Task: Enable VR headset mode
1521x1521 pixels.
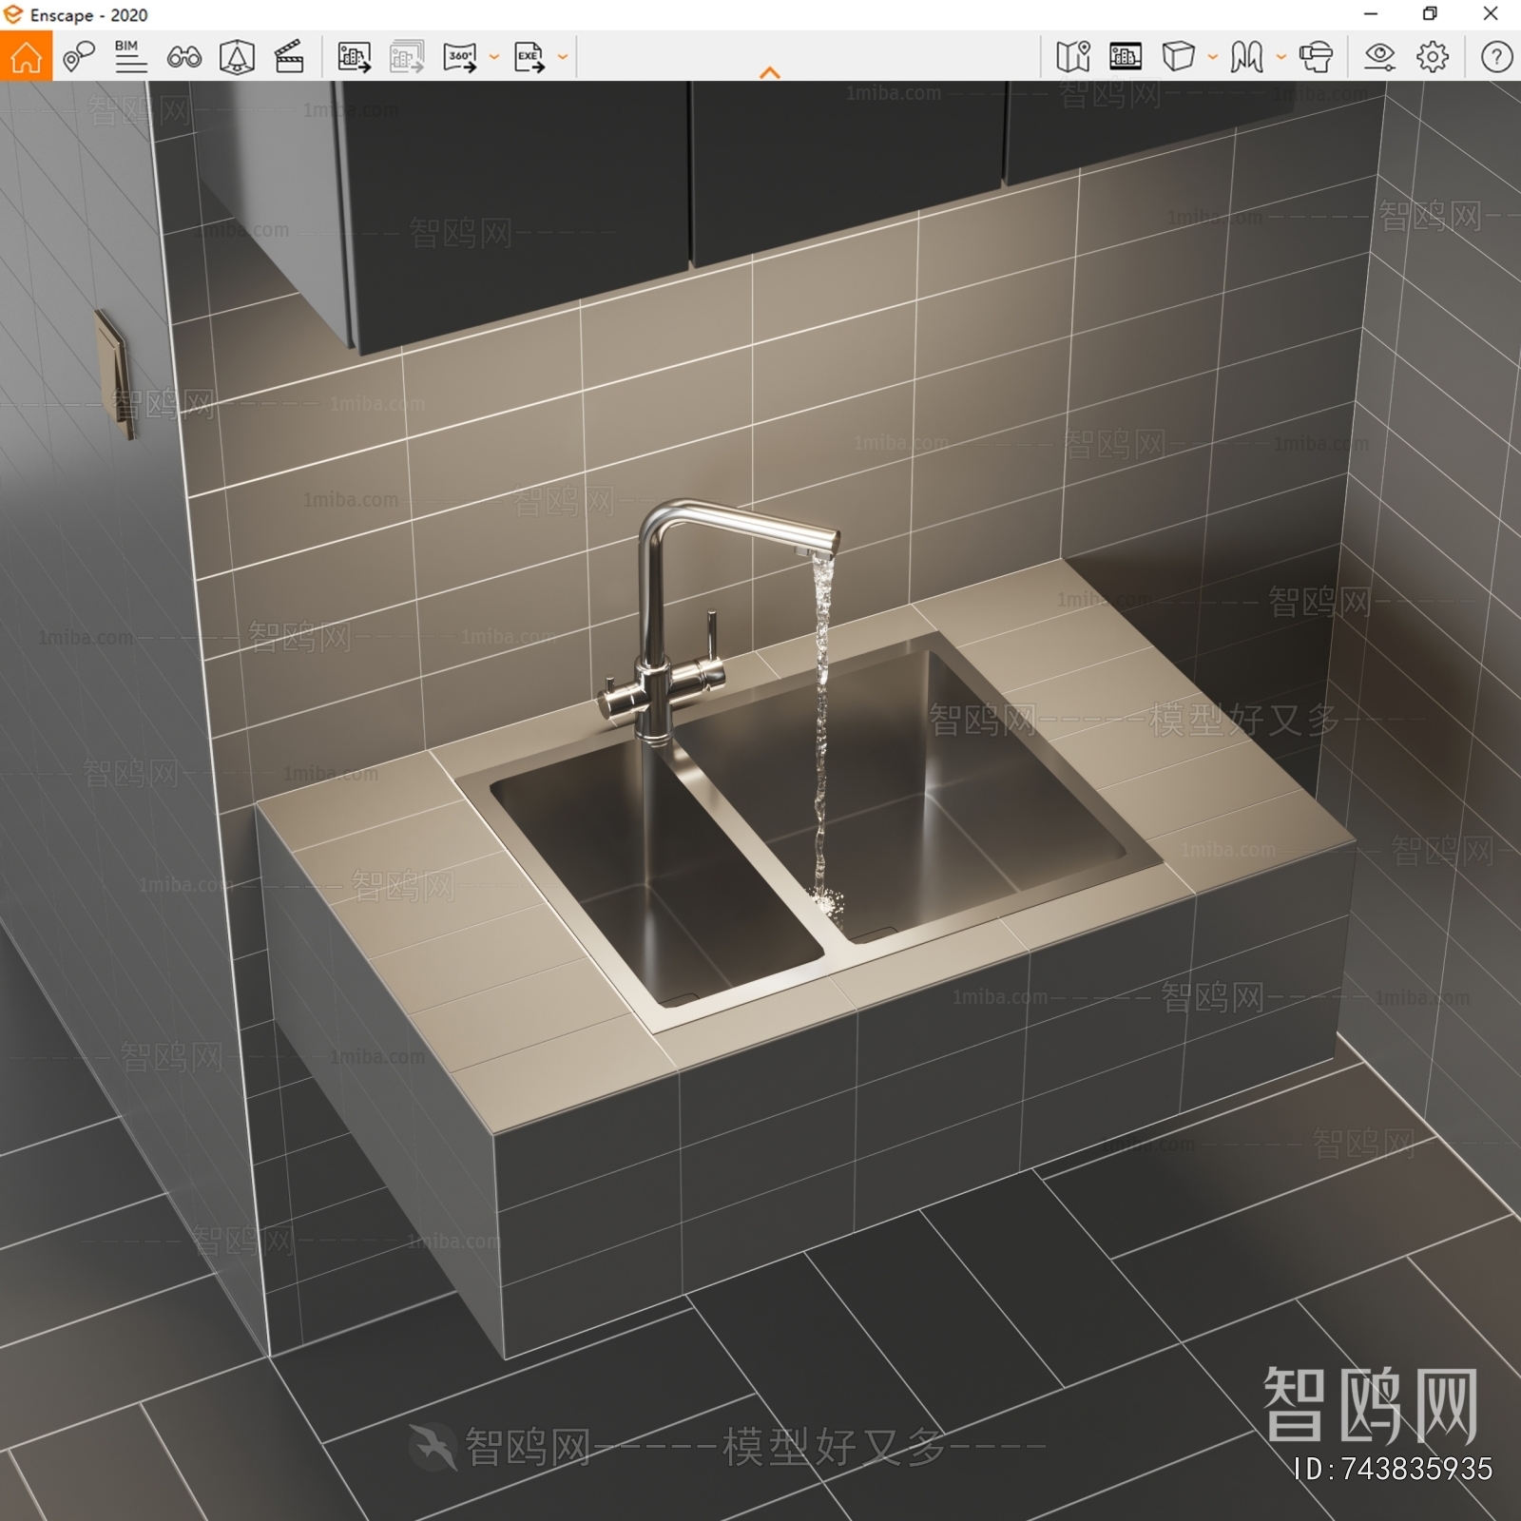Action: (1317, 57)
